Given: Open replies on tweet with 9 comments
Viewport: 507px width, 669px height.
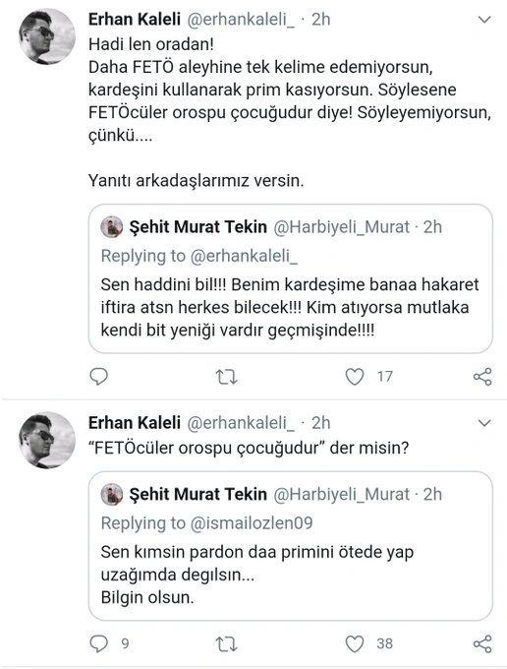Looking at the screenshot, I should (x=99, y=643).
